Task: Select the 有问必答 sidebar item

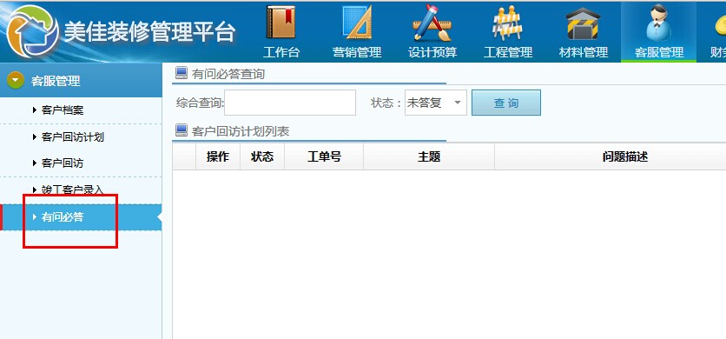Action: point(63,216)
